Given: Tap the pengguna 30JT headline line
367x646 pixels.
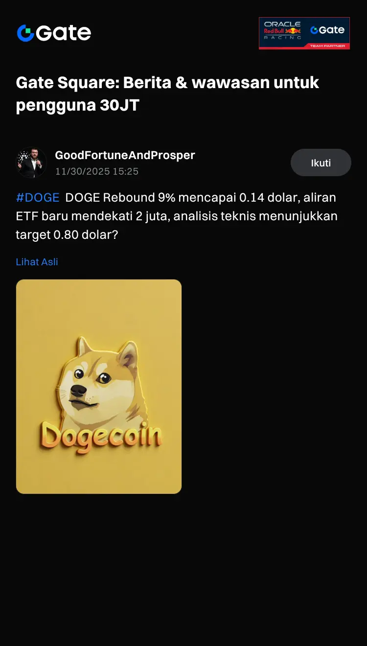Looking at the screenshot, I should tap(78, 105).
